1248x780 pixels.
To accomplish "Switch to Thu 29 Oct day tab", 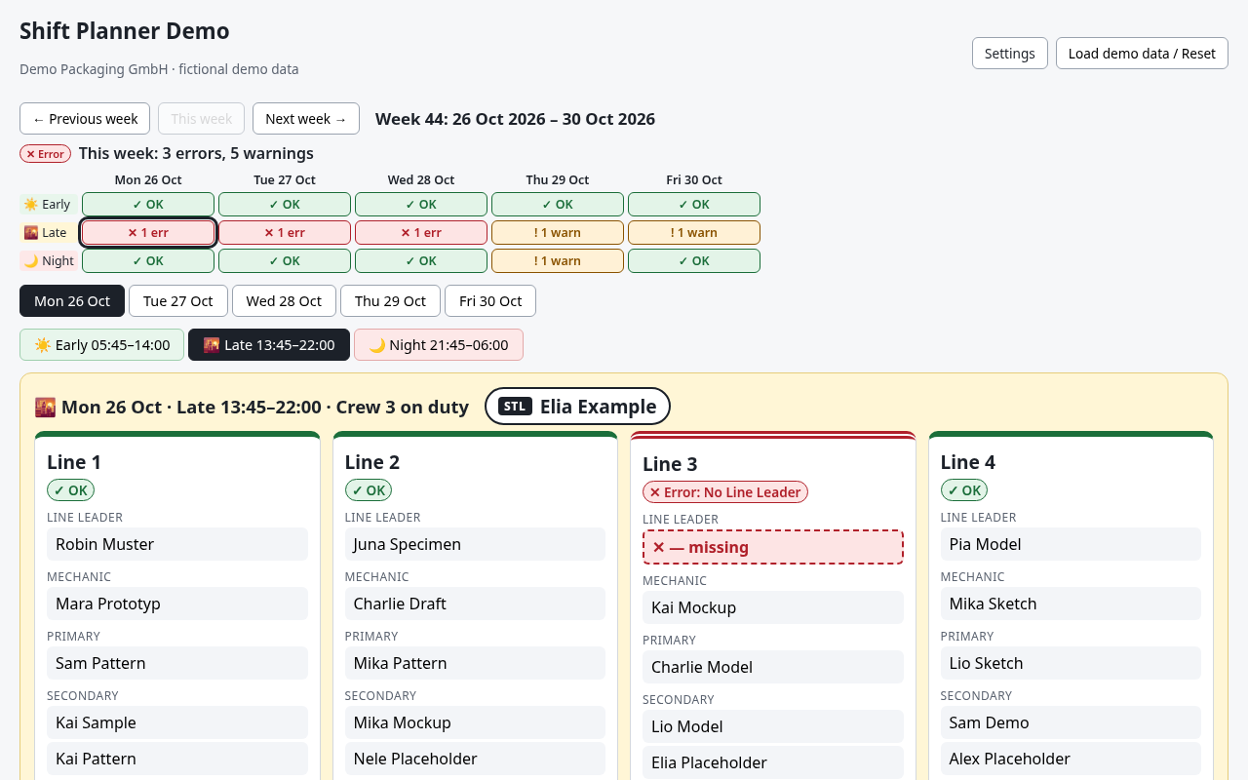I will tap(390, 301).
